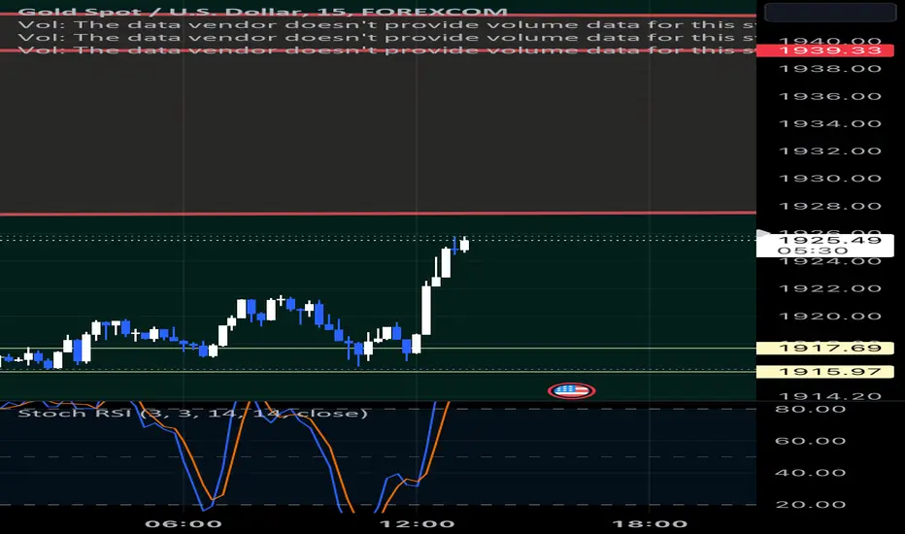Click the Stoch RSI indicator legend
The height and width of the screenshot is (534, 905).
pyautogui.click(x=193, y=414)
